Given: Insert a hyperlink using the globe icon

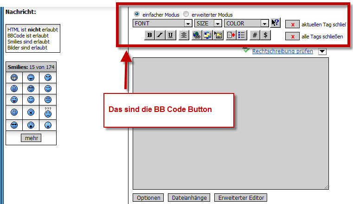Looking at the screenshot, I should 197,35.
